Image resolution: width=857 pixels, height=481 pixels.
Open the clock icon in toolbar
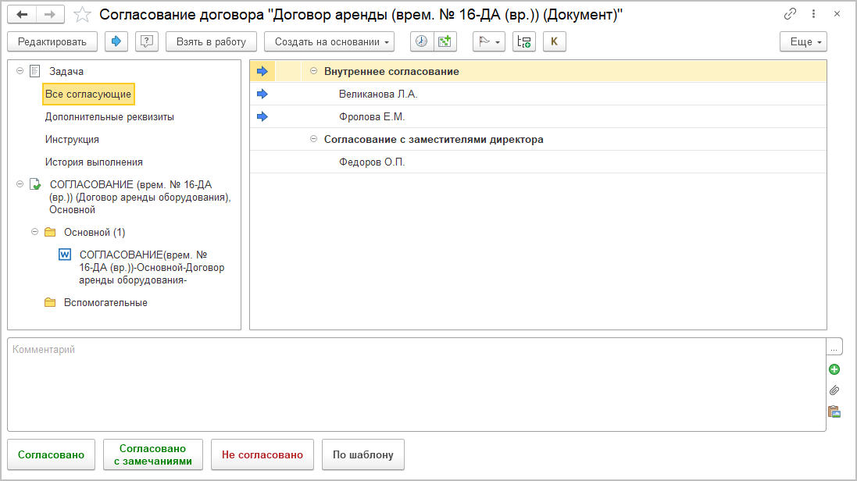click(421, 41)
